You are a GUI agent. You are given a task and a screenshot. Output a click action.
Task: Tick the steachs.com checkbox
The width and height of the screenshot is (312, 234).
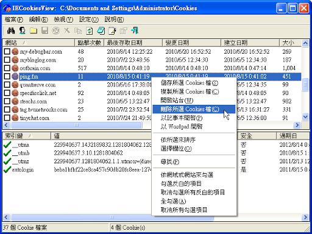[7, 101]
